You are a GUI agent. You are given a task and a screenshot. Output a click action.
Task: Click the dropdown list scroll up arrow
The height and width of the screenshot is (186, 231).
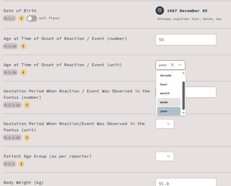tap(183, 73)
